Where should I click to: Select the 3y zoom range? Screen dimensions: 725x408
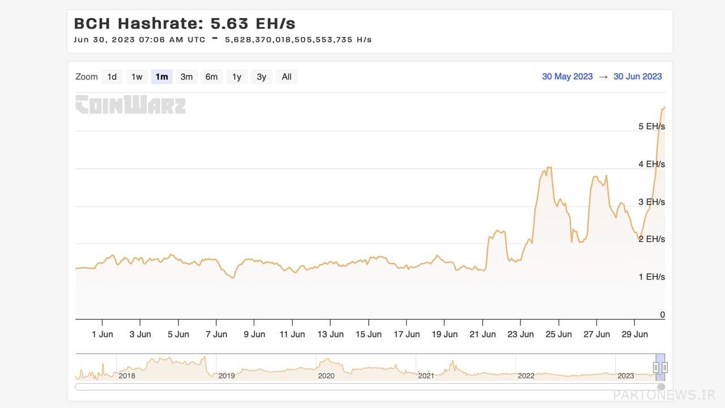pyautogui.click(x=261, y=77)
